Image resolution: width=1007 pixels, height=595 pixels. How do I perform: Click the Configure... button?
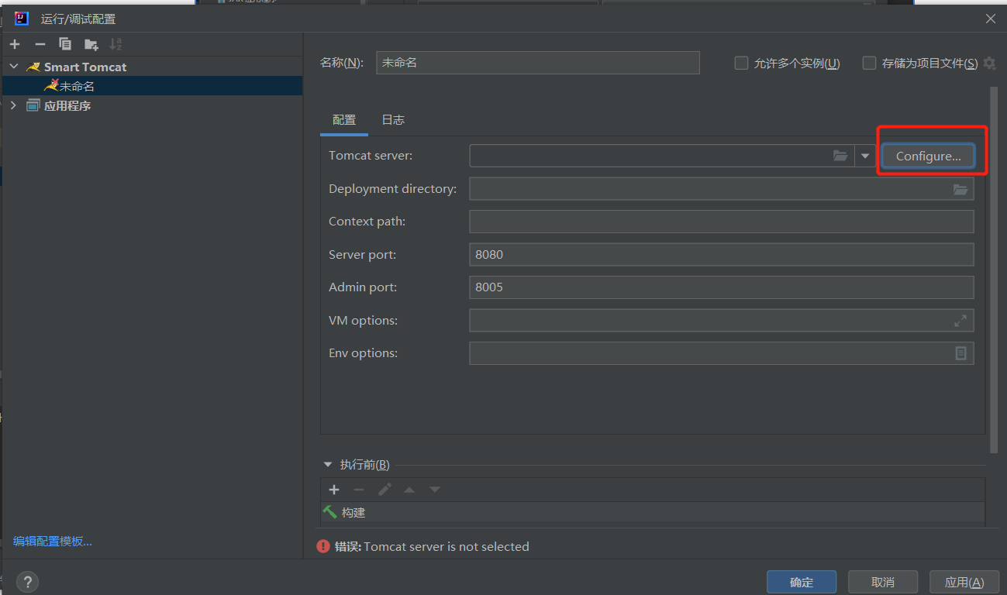pyautogui.click(x=928, y=156)
